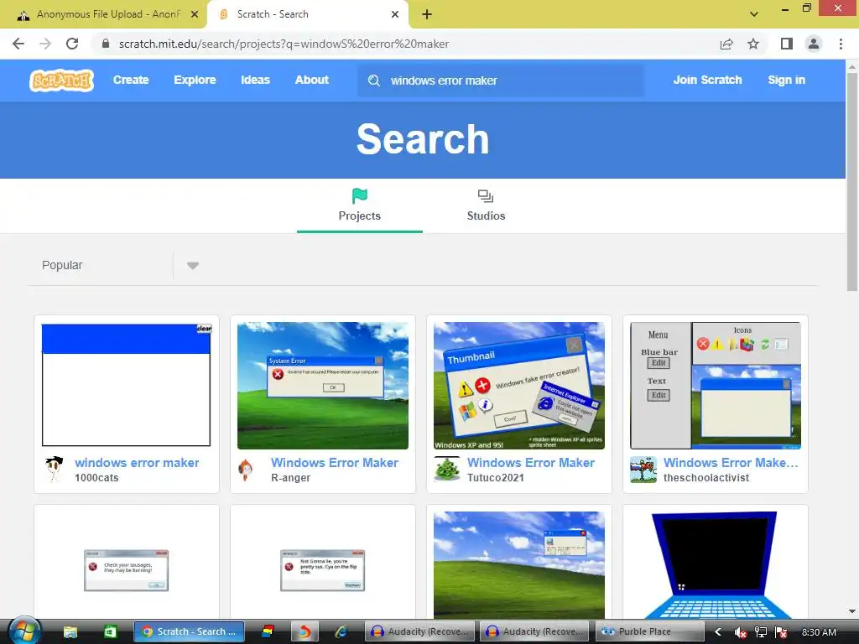Open the System Error dialog thumbnail

[323, 386]
